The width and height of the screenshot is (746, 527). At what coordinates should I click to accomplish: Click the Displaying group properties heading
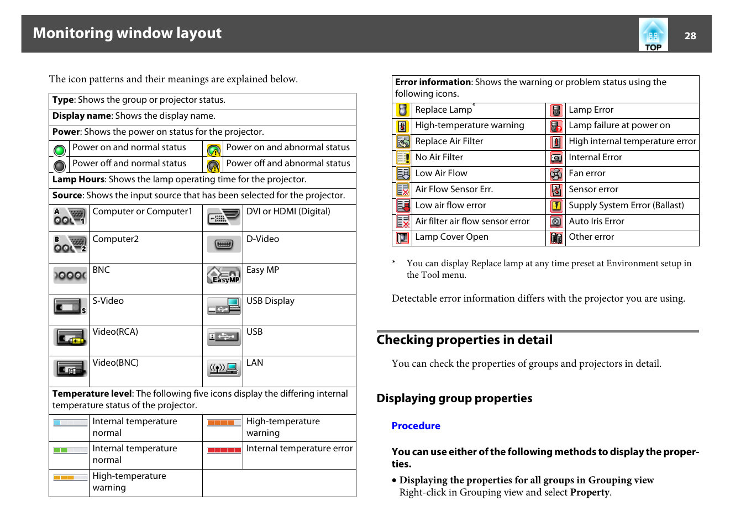(455, 398)
